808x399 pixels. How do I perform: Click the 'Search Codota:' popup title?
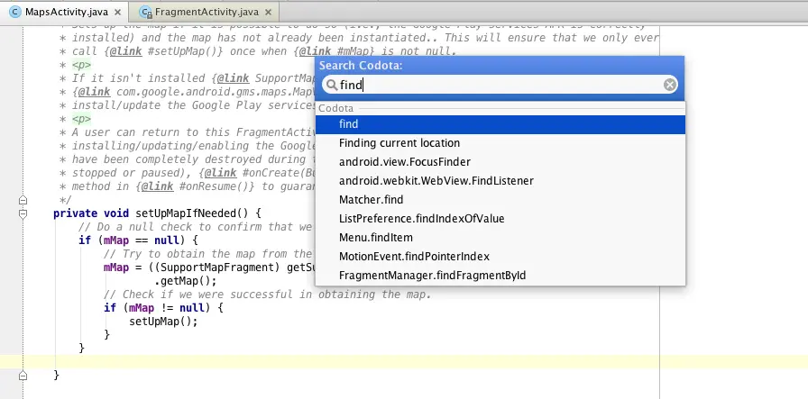pos(361,66)
